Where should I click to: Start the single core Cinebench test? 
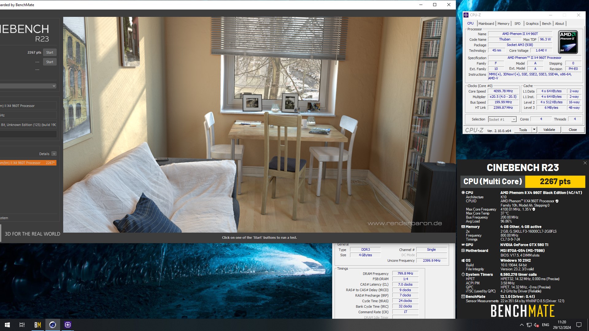pyautogui.click(x=50, y=62)
